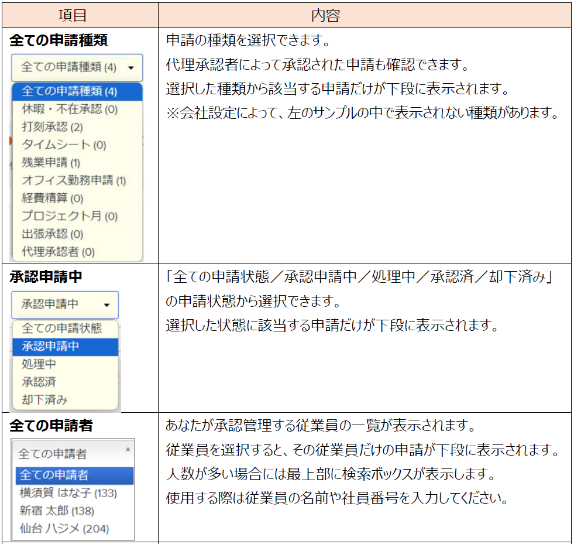
Task: Choose 休暇・不在承認 (0) from list
Action: point(69,109)
